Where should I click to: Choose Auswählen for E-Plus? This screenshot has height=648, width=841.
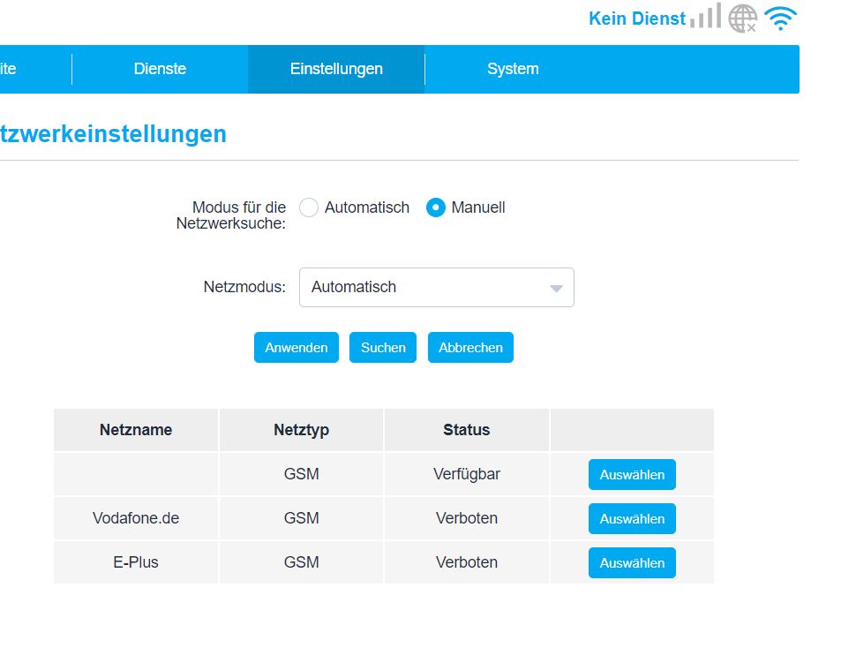pyautogui.click(x=632, y=562)
